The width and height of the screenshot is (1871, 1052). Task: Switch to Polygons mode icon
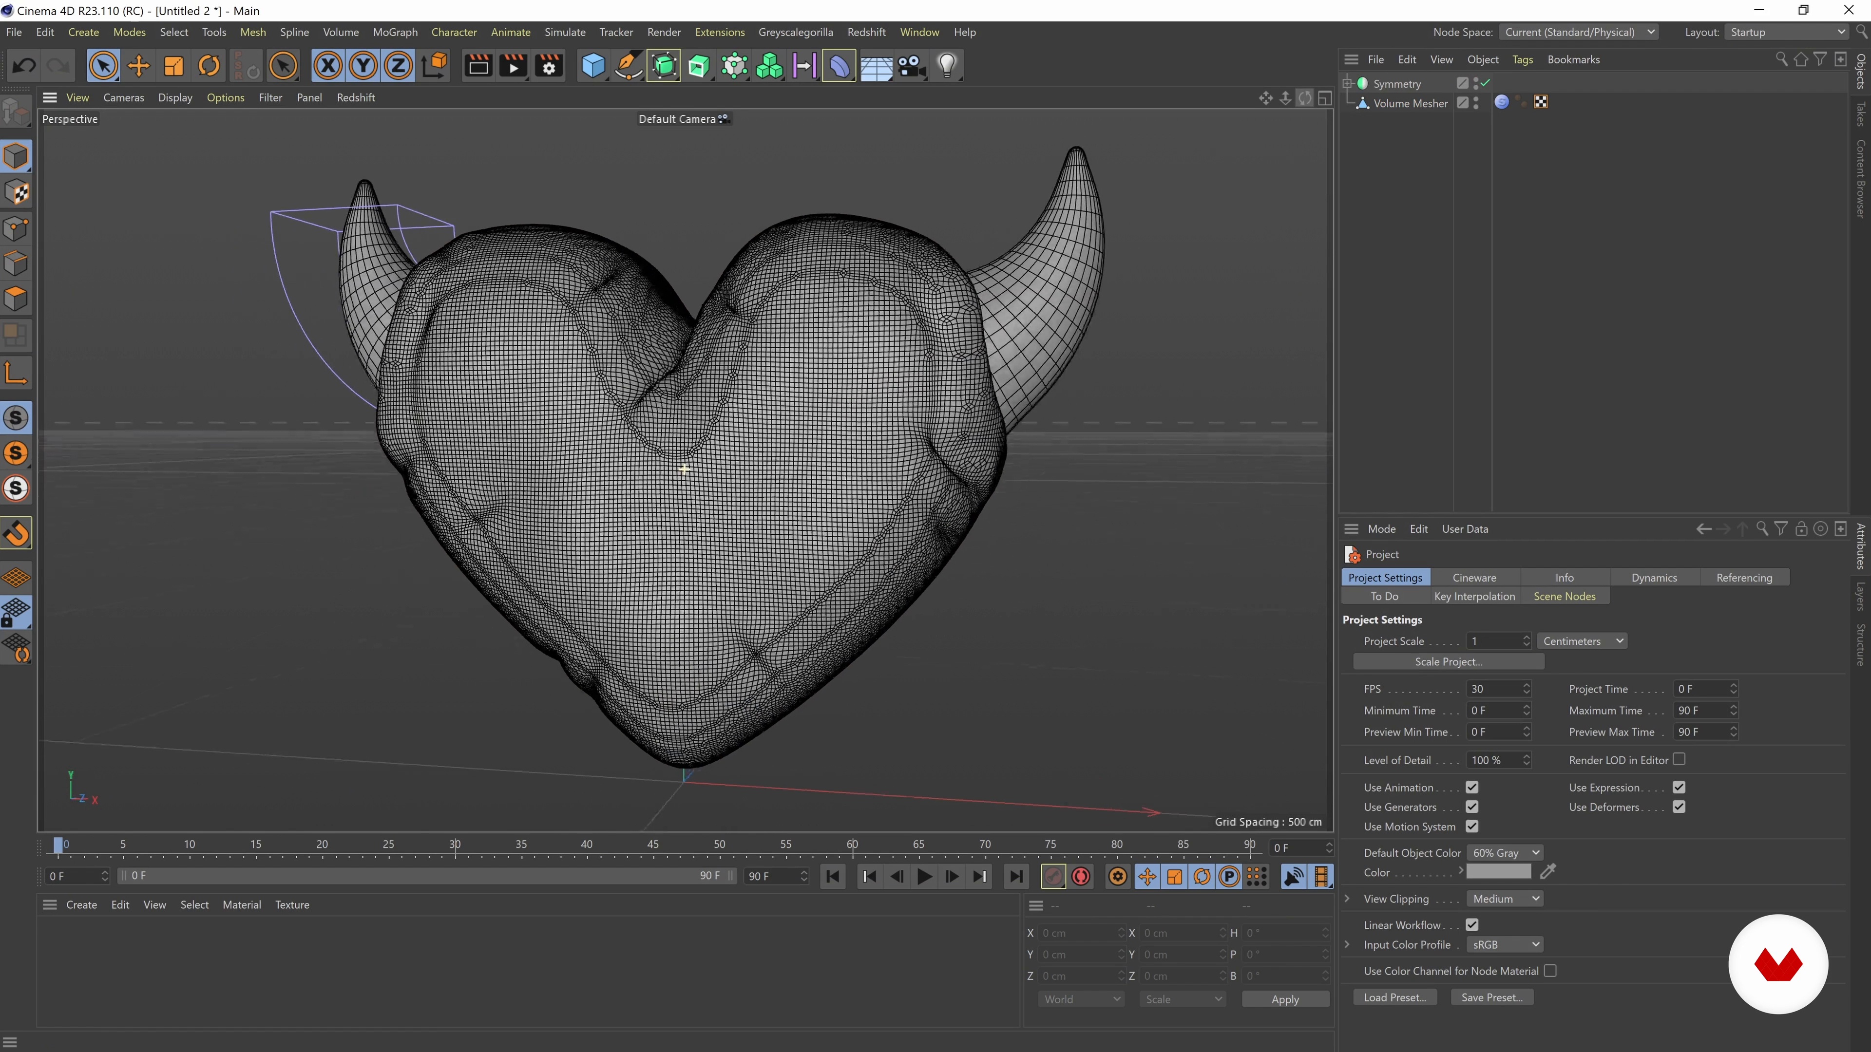point(16,299)
